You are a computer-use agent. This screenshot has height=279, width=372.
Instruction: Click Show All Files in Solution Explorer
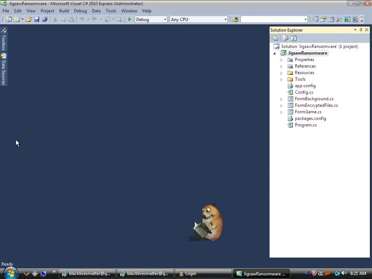[286, 38]
